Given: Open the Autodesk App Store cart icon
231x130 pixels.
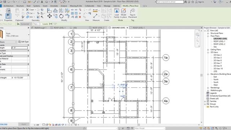Looking at the screenshot, I should pos(215,2).
